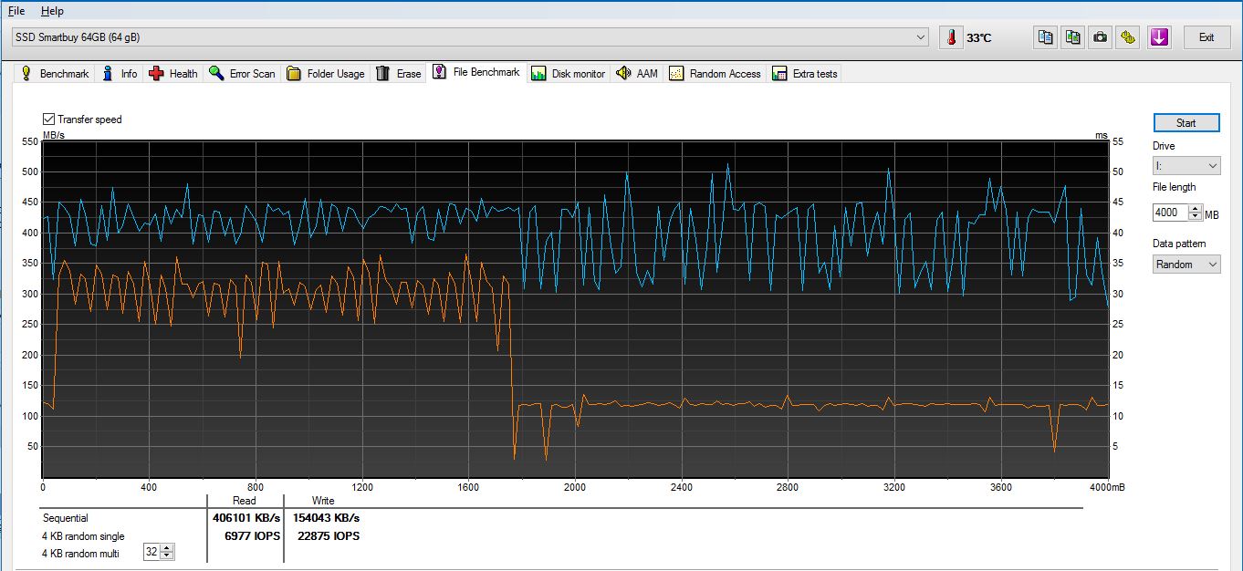This screenshot has height=571, width=1243.
Task: Open the Error Scan magnifier tab
Action: [242, 74]
